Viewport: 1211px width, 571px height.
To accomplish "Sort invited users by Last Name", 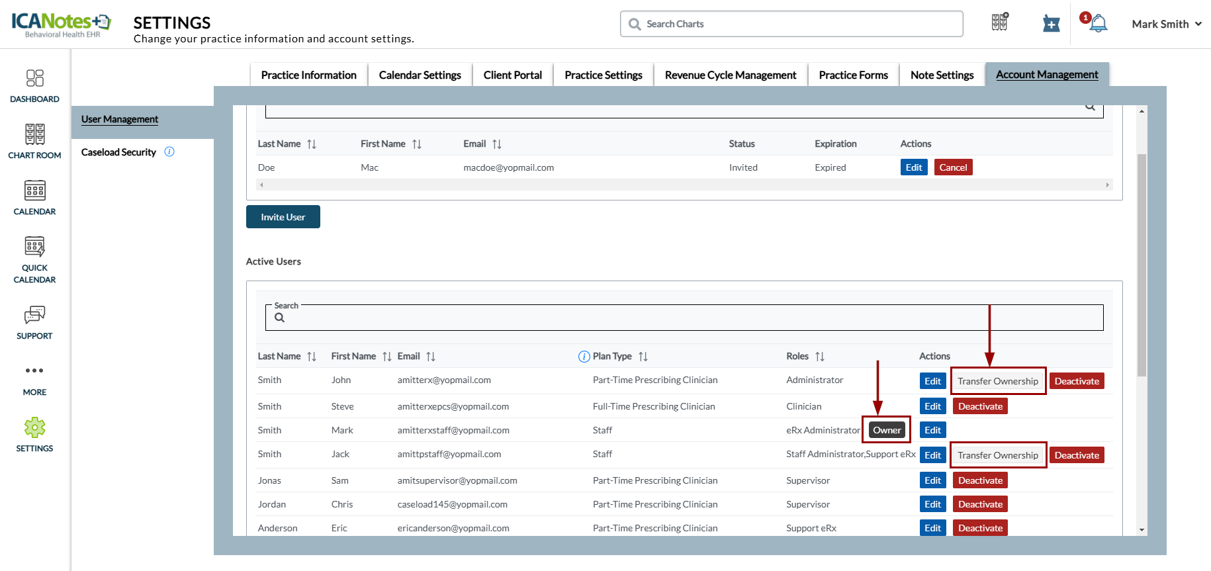I will (x=312, y=144).
